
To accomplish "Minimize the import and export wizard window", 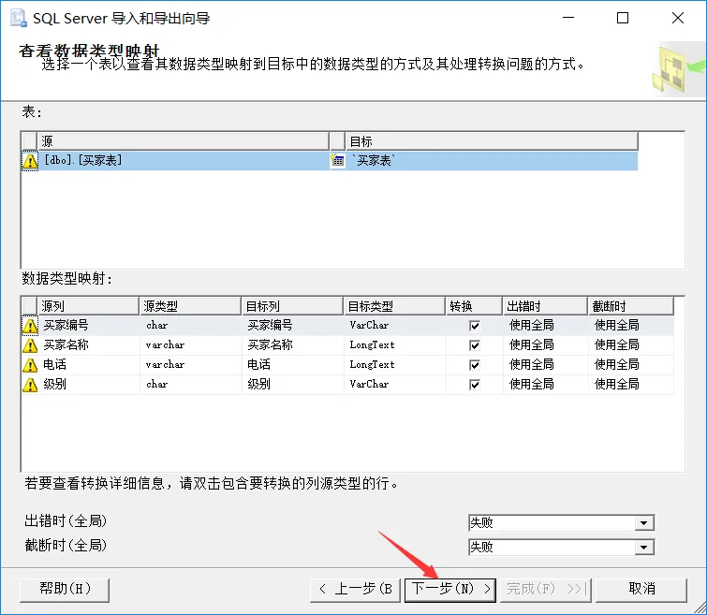I will point(568,18).
